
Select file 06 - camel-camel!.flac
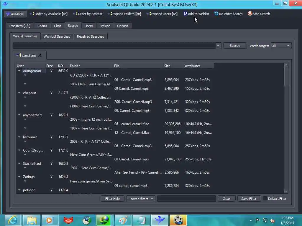click(132, 124)
